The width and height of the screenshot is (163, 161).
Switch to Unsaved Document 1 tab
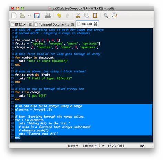coord(54,24)
